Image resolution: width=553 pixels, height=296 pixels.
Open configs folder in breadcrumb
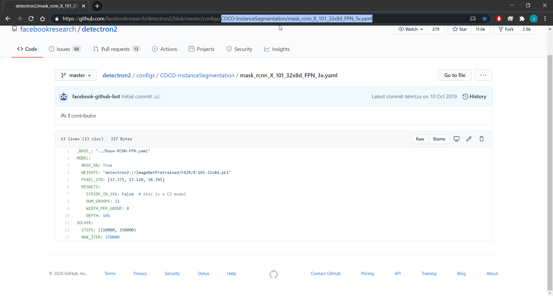coord(145,75)
